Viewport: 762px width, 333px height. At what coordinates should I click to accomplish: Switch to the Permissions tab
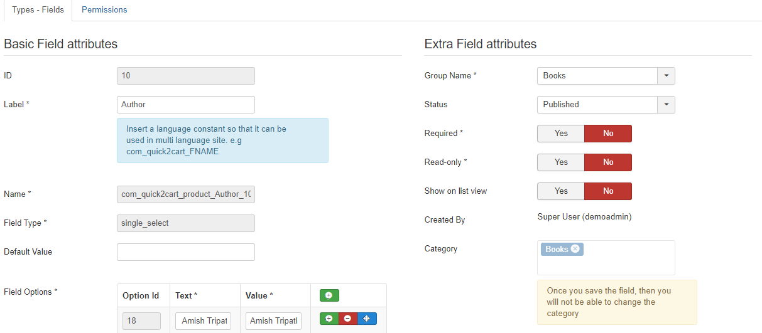pyautogui.click(x=104, y=10)
